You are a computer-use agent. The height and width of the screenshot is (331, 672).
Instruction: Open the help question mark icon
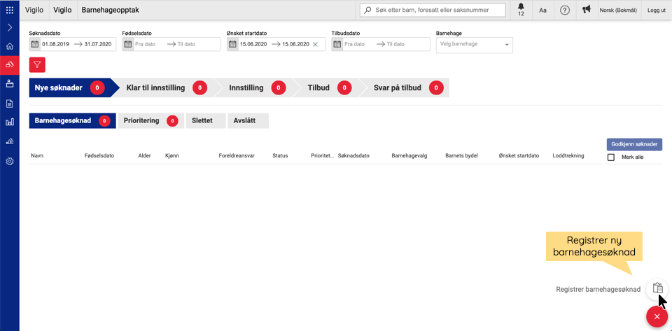[x=565, y=10]
